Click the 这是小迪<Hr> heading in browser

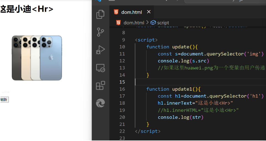[27, 9]
